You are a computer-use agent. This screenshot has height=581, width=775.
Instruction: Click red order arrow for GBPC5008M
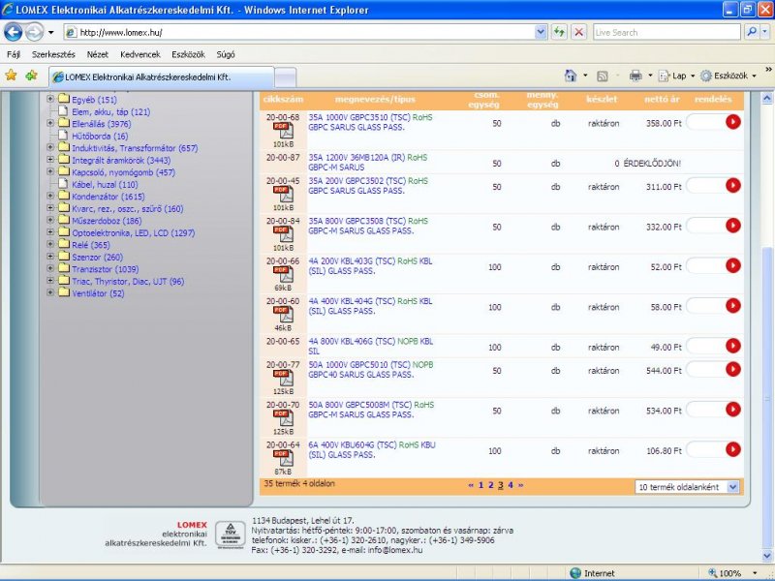point(733,409)
